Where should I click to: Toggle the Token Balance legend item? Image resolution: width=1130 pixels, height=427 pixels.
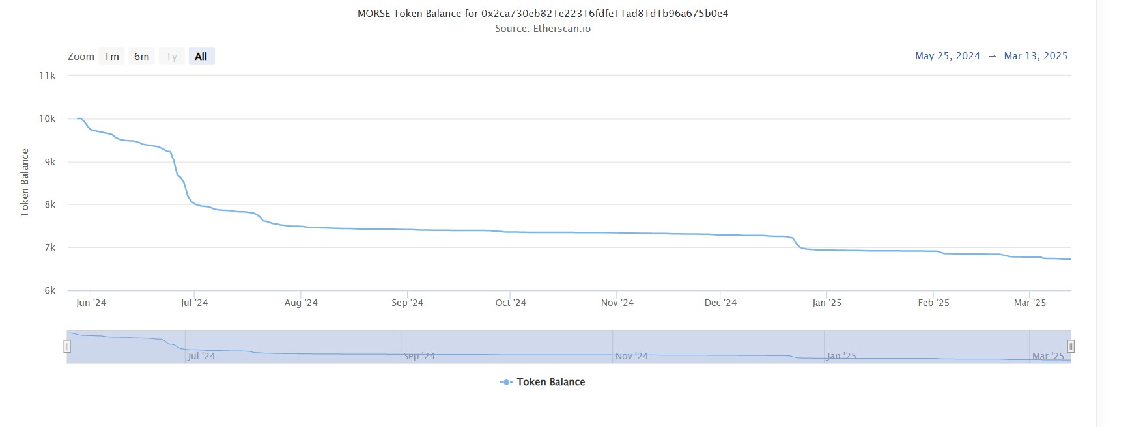tap(543, 382)
